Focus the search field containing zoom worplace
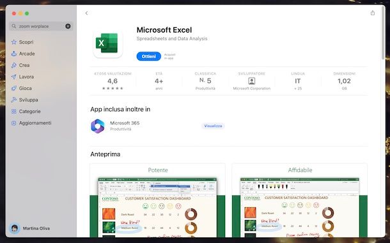The width and height of the screenshot is (390, 243). (41, 26)
